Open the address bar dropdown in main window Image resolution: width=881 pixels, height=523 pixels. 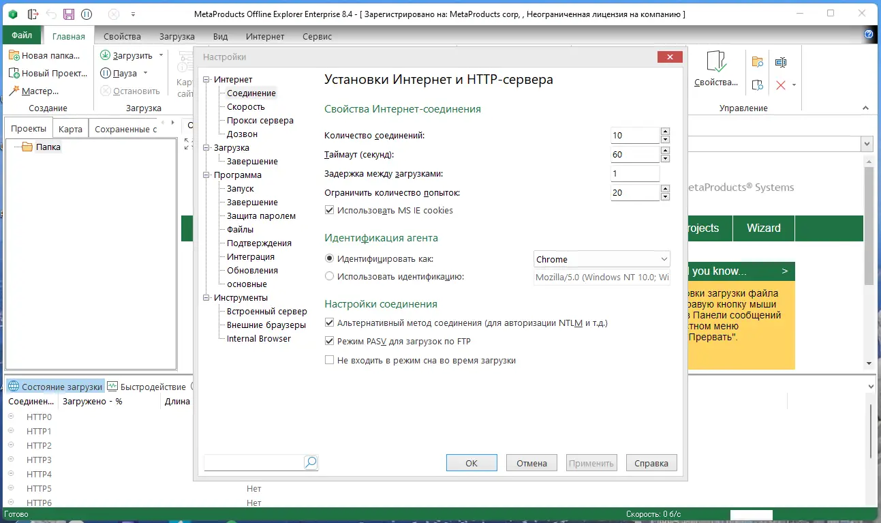click(867, 144)
